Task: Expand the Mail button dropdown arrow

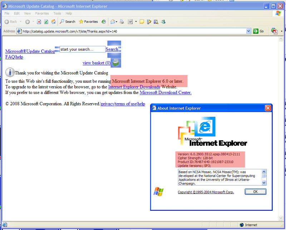Action: point(117,22)
